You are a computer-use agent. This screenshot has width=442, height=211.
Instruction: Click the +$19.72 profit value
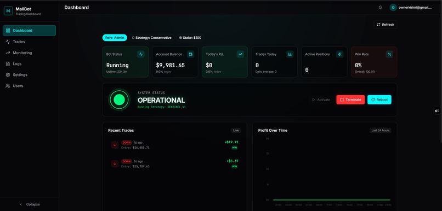point(231,142)
